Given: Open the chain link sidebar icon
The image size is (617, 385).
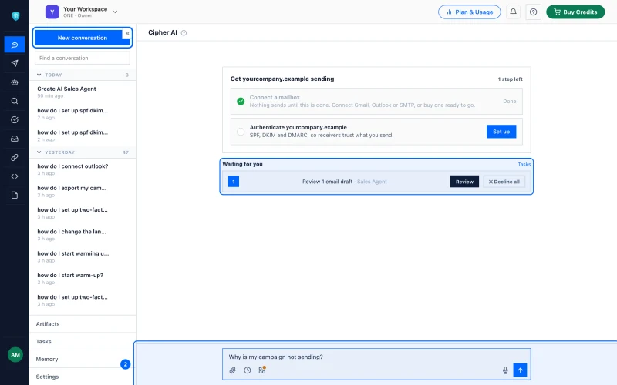Looking at the screenshot, I should coord(15,158).
